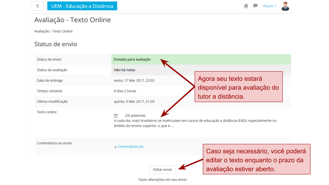Click the UEM - Educação a Distância brand
The height and width of the screenshot is (185, 329).
point(82,6)
